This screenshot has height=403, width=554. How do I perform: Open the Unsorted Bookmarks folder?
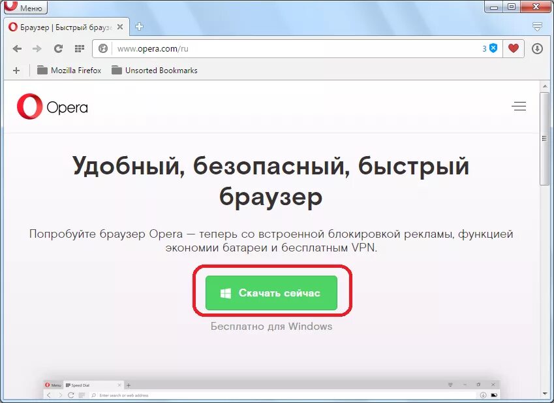[155, 71]
